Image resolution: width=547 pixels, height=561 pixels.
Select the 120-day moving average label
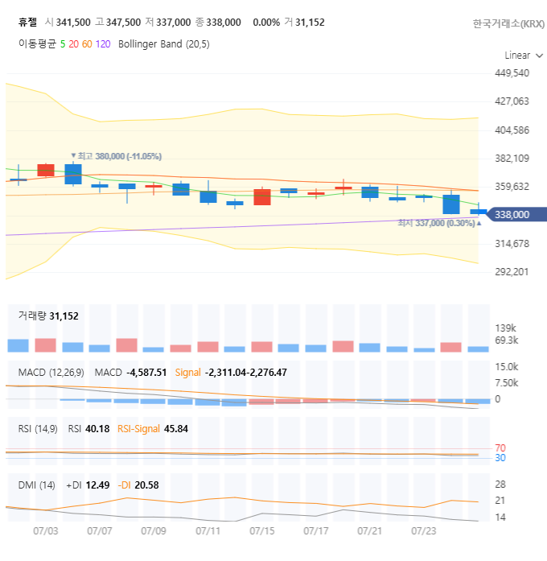point(103,44)
